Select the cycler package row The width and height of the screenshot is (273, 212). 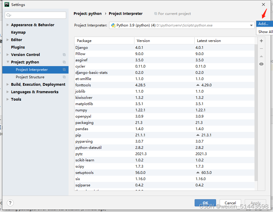point(164,66)
